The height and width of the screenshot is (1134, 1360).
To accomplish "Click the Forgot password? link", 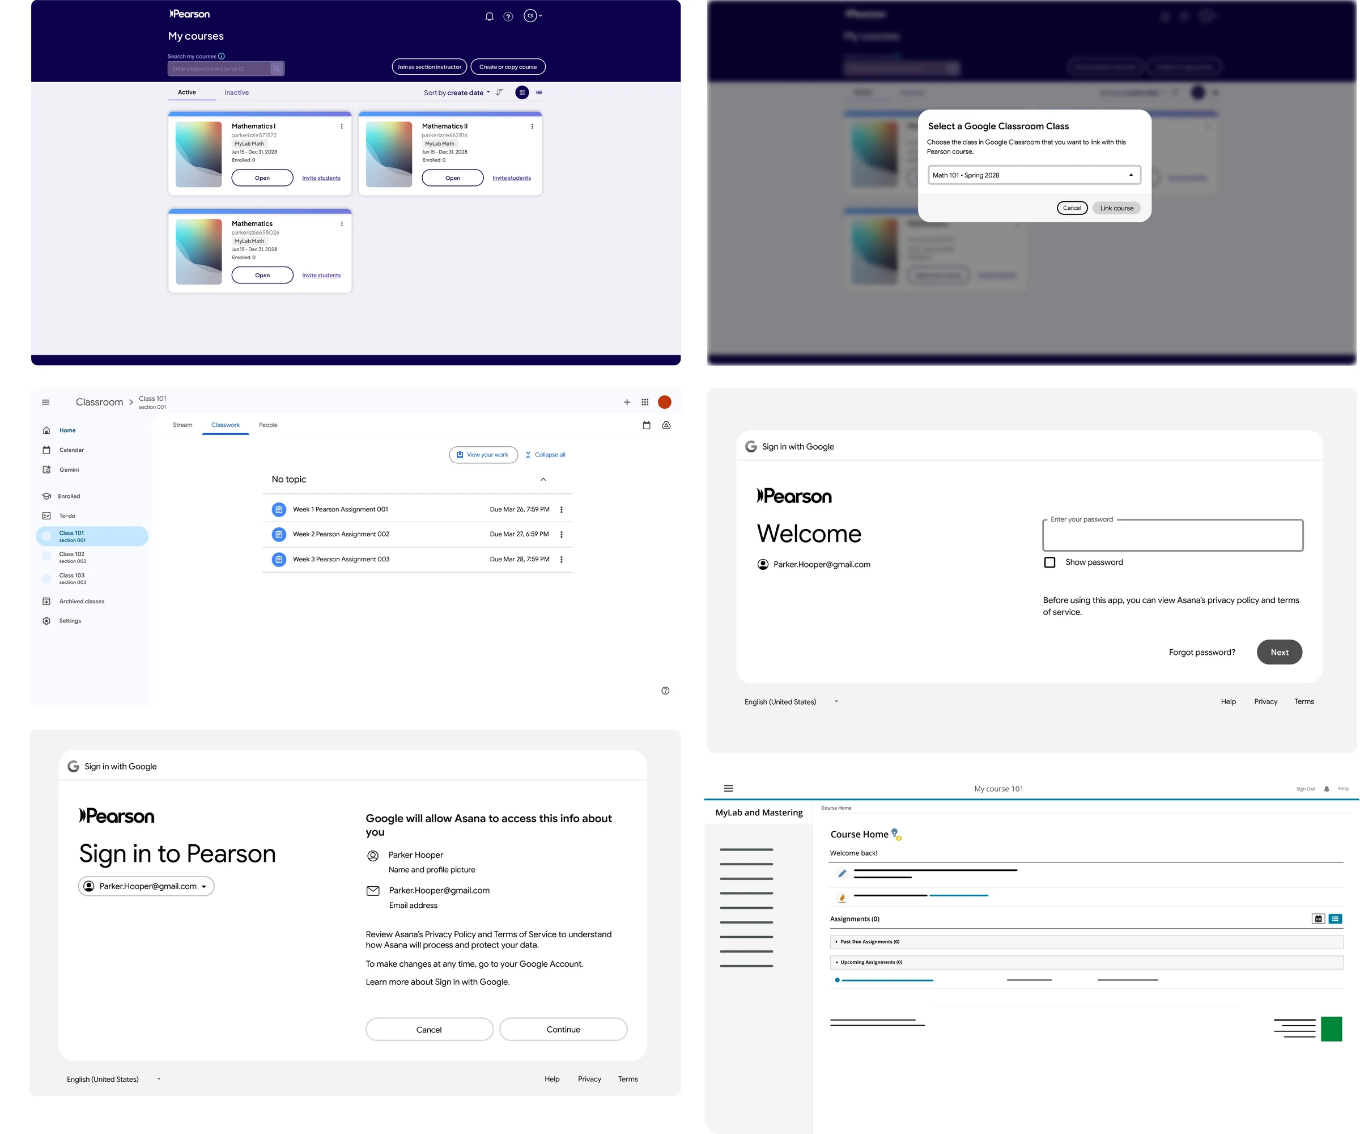I will 1202,653.
